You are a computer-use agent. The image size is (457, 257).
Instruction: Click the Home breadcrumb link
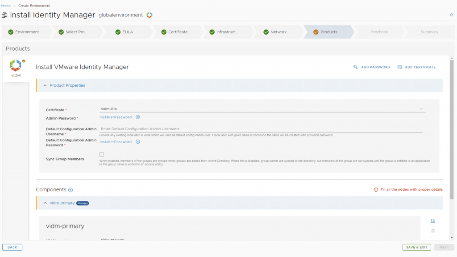[6, 6]
